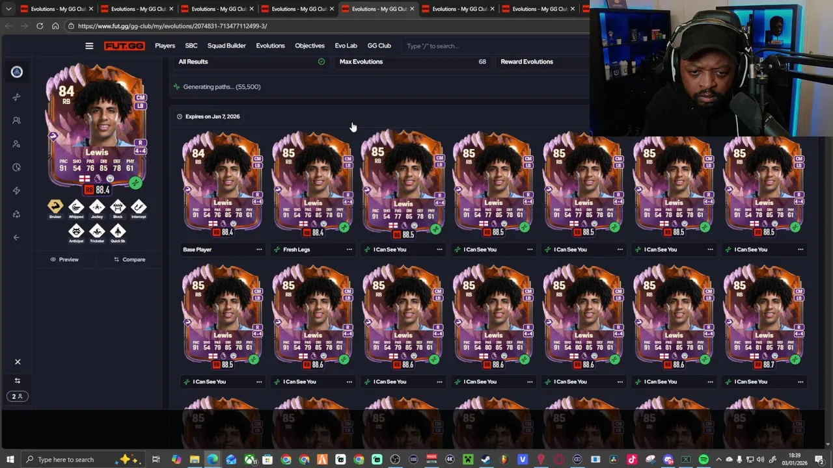Open the player search sidebar icon
The height and width of the screenshot is (468, 833).
click(x=17, y=144)
